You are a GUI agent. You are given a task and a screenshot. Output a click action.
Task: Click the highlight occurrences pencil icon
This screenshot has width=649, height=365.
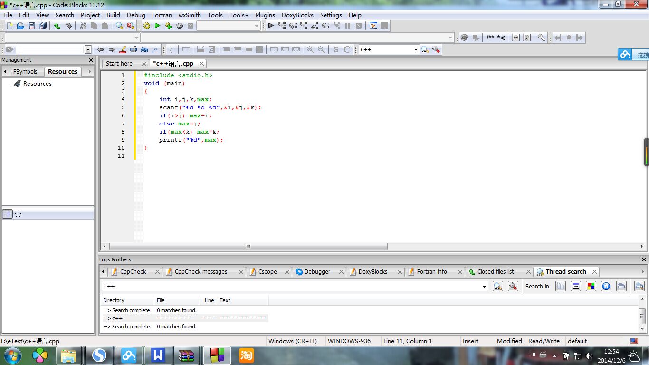pyautogui.click(x=123, y=49)
